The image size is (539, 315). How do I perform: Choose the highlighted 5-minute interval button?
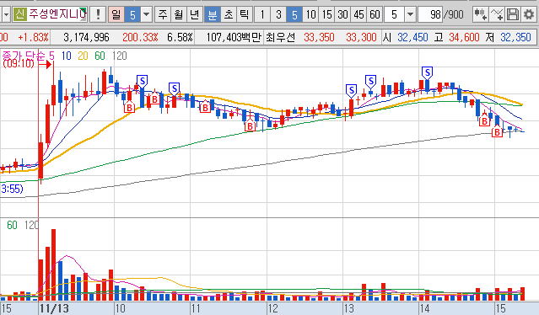pyautogui.click(x=294, y=15)
